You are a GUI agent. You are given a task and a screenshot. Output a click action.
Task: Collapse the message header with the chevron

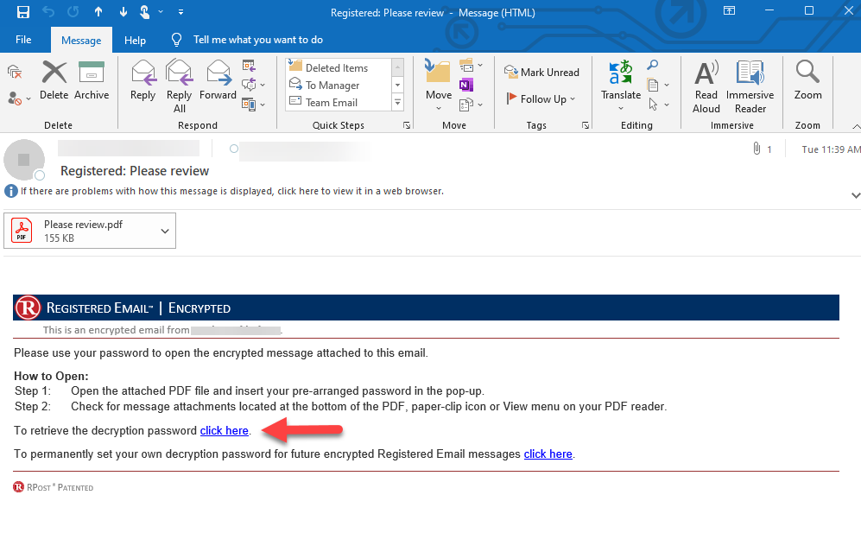[855, 195]
